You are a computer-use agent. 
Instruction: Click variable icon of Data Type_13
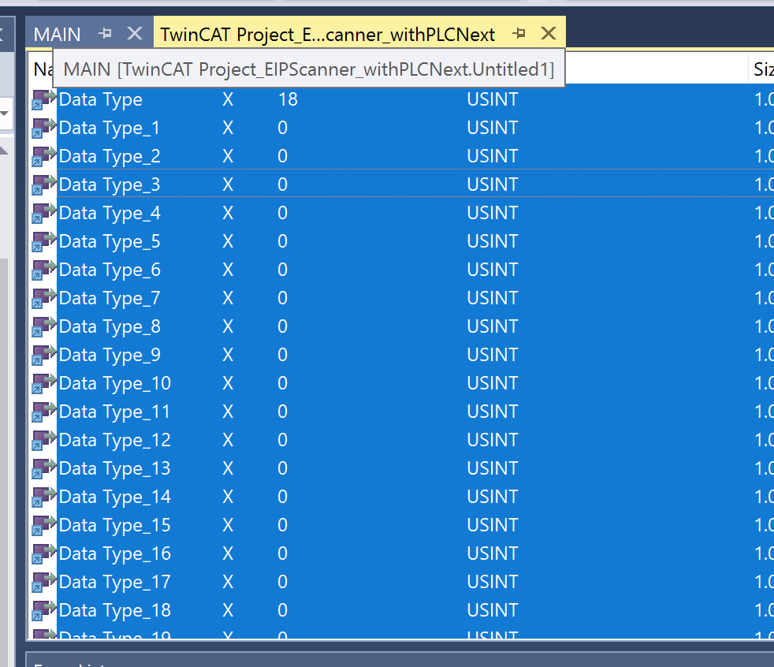coord(43,468)
